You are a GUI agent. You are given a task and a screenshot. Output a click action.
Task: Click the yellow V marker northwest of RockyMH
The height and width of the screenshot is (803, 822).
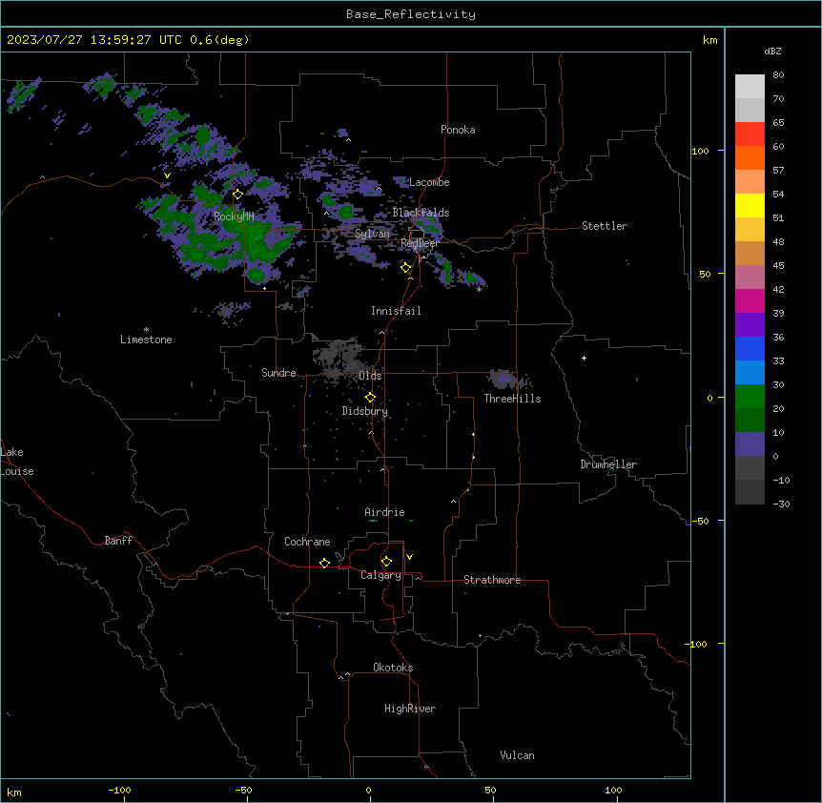[167, 175]
